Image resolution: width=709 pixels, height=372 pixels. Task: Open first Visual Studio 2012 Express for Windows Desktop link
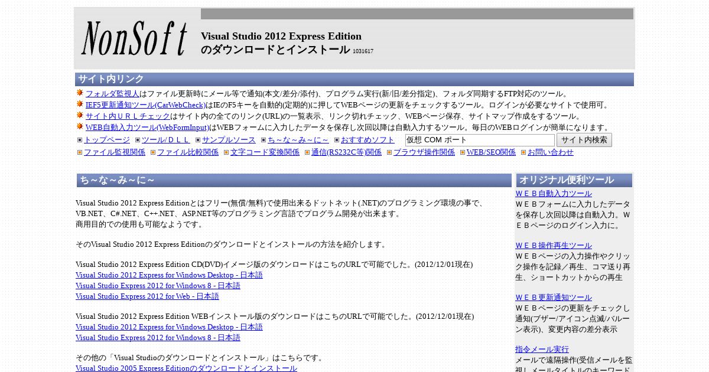tap(169, 275)
